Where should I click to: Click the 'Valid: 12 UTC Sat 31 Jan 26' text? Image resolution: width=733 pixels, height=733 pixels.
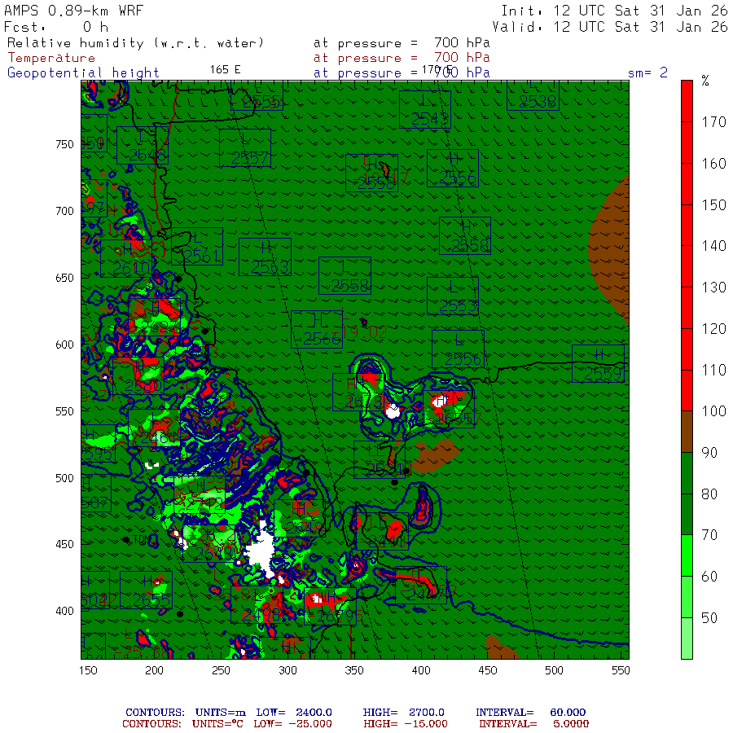[609, 27]
